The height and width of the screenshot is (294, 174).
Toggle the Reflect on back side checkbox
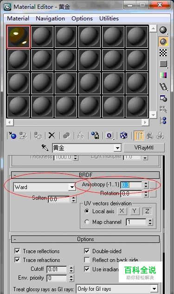tap(87, 260)
